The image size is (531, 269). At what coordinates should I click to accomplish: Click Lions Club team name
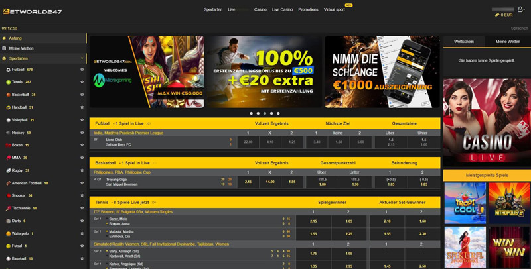click(114, 140)
